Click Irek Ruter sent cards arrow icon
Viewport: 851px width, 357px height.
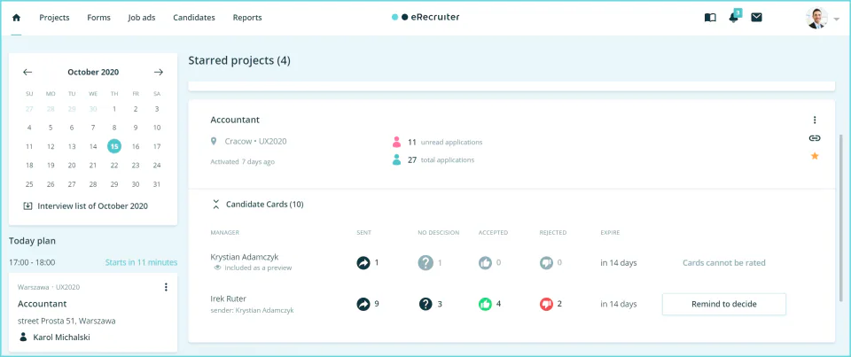pyautogui.click(x=363, y=304)
